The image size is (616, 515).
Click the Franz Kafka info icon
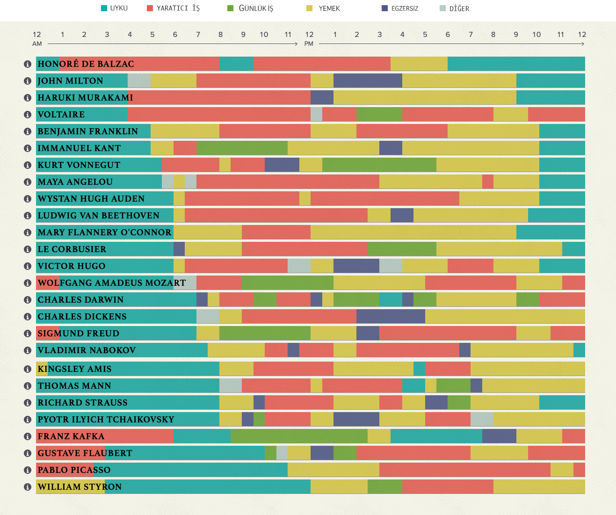28,436
